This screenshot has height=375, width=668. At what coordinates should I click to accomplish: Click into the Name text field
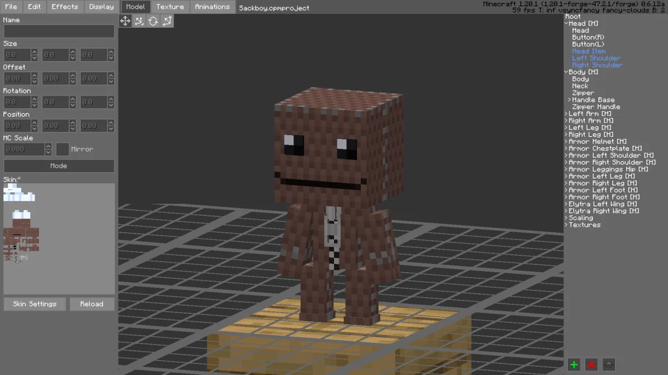[59, 31]
